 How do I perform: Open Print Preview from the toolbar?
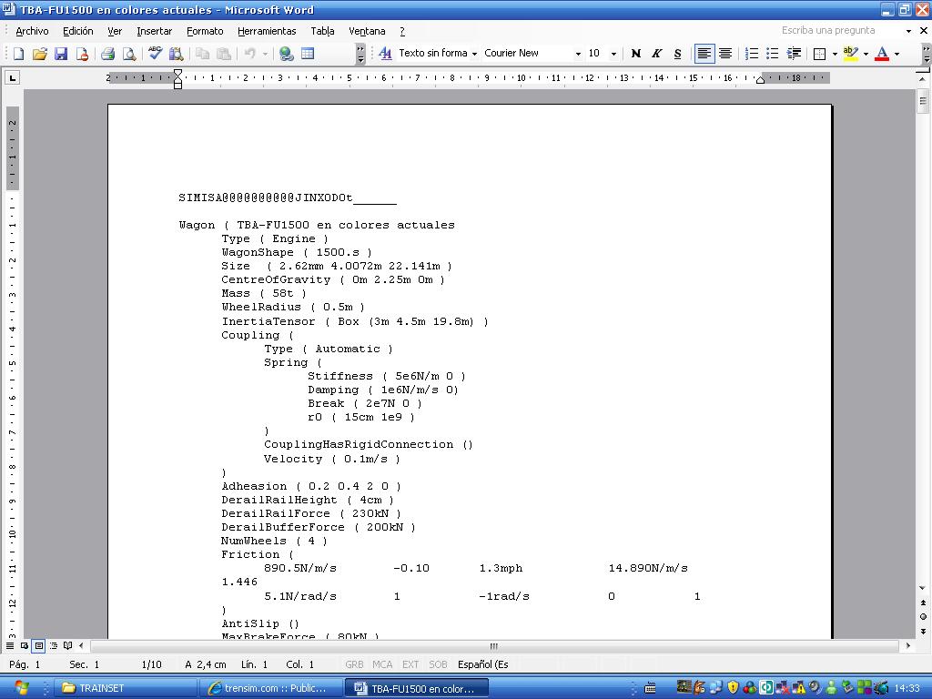coord(129,54)
